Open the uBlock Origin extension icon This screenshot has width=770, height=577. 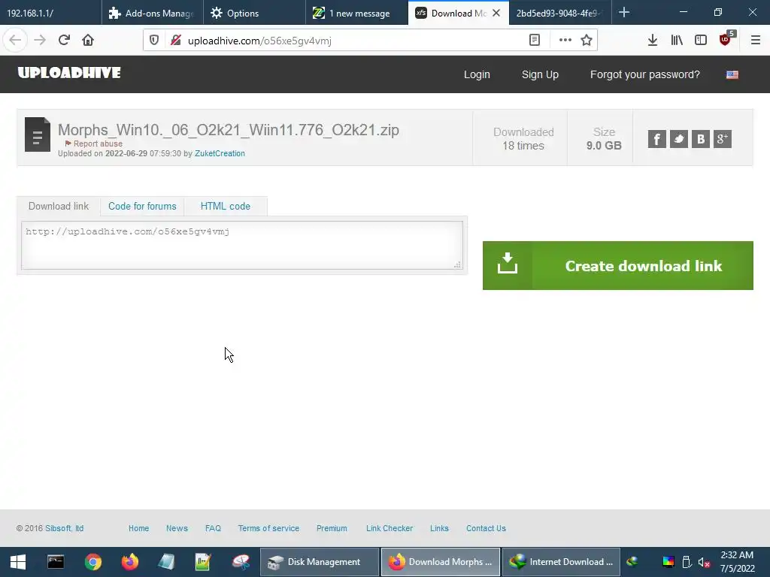[726, 41]
